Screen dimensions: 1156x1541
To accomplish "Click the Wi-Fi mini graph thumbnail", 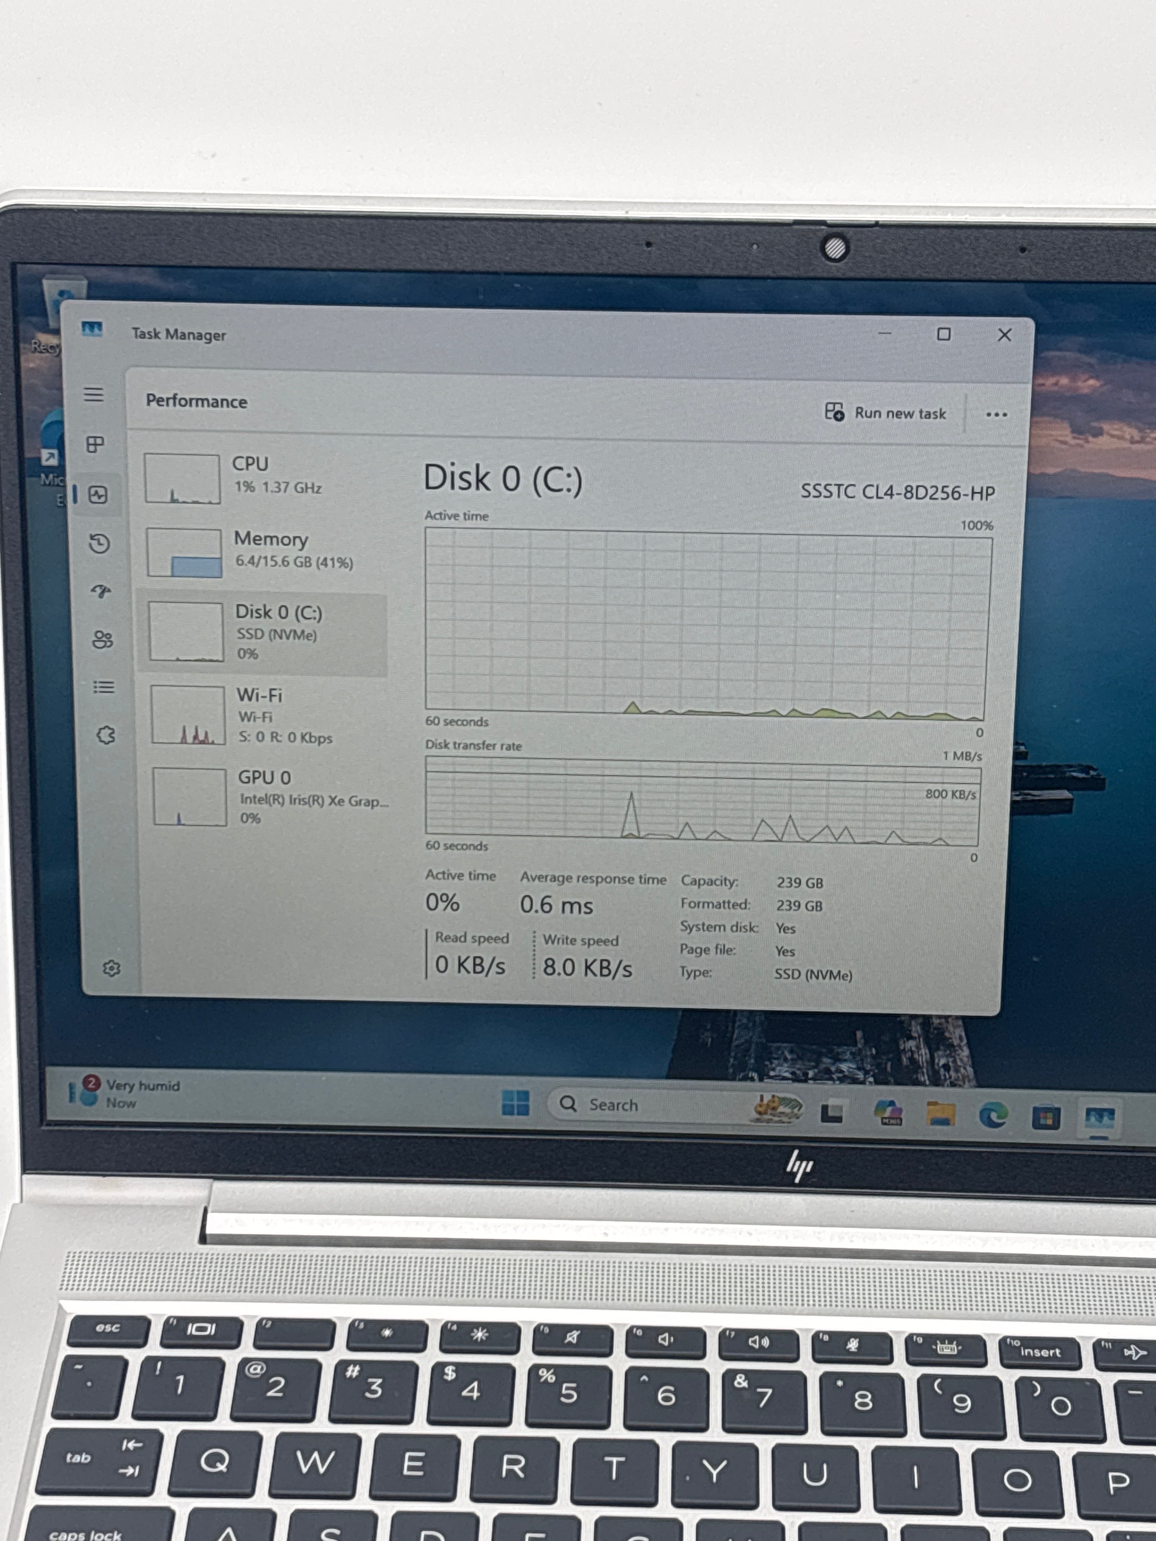I will [188, 715].
